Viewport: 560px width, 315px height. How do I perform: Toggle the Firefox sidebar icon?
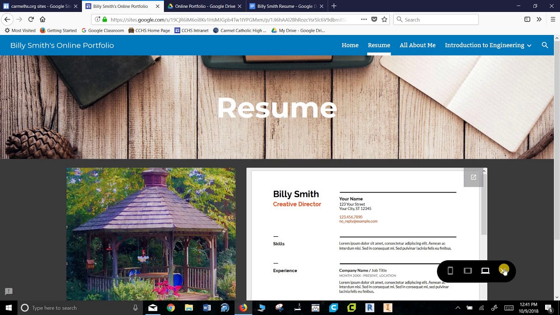527,19
